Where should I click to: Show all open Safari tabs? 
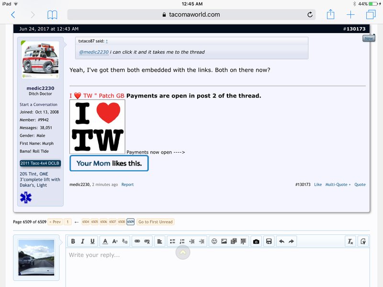click(371, 14)
